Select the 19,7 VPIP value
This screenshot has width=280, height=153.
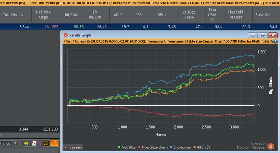(125, 27)
